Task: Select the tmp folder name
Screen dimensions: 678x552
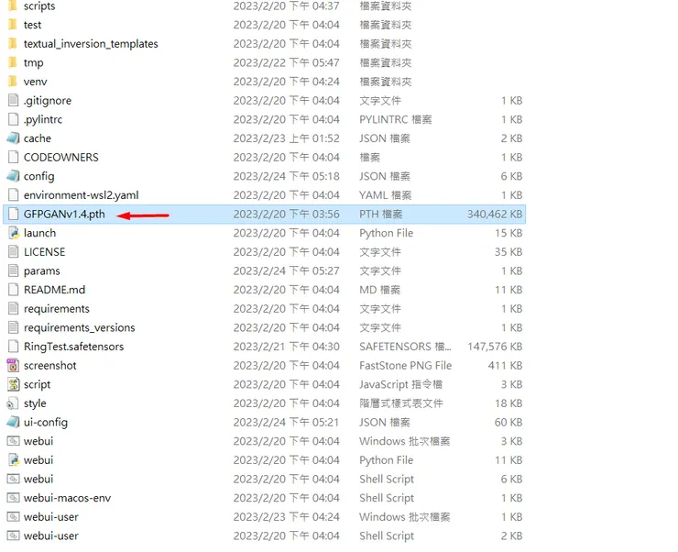Action: click(x=33, y=62)
